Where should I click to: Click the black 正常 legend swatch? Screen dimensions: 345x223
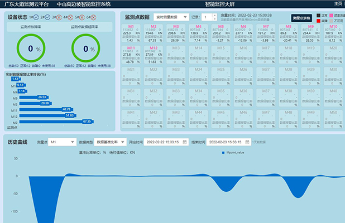tap(319, 15)
